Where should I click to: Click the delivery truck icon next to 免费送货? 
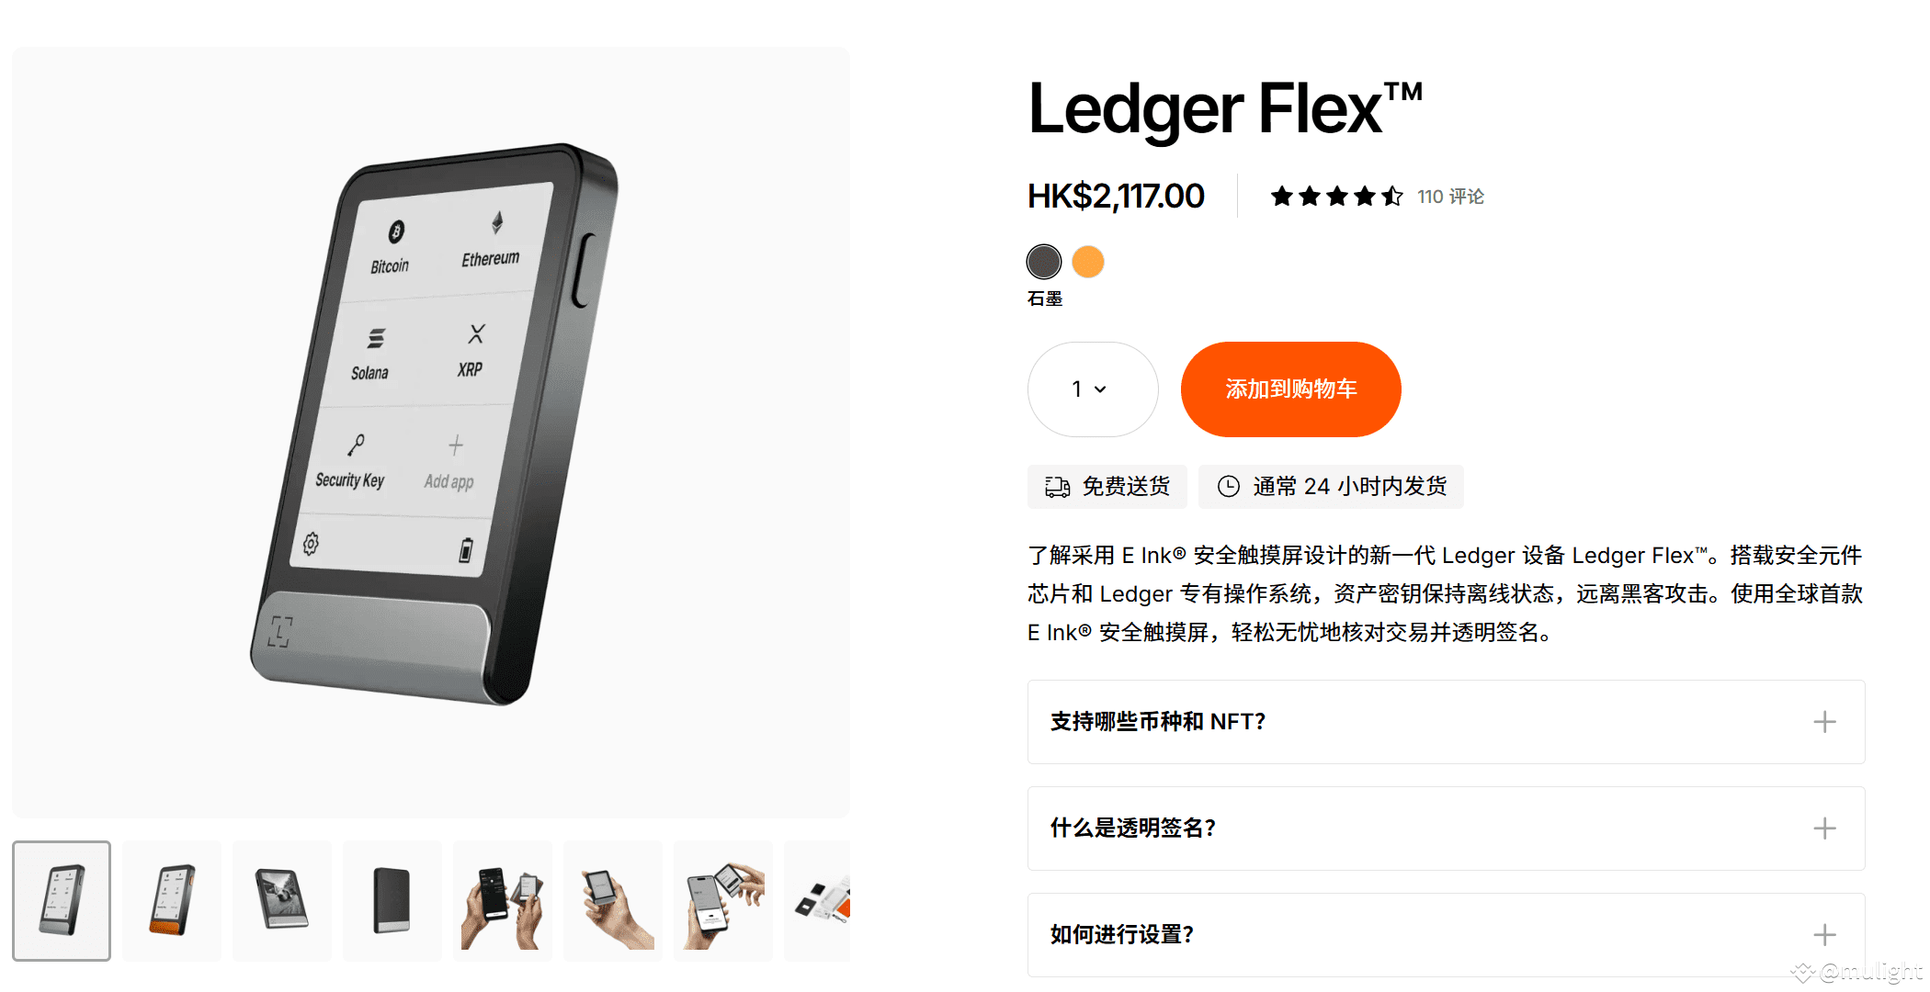tap(1057, 487)
